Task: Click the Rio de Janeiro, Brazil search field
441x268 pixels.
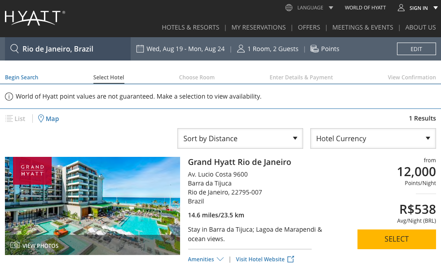Action: click(68, 49)
